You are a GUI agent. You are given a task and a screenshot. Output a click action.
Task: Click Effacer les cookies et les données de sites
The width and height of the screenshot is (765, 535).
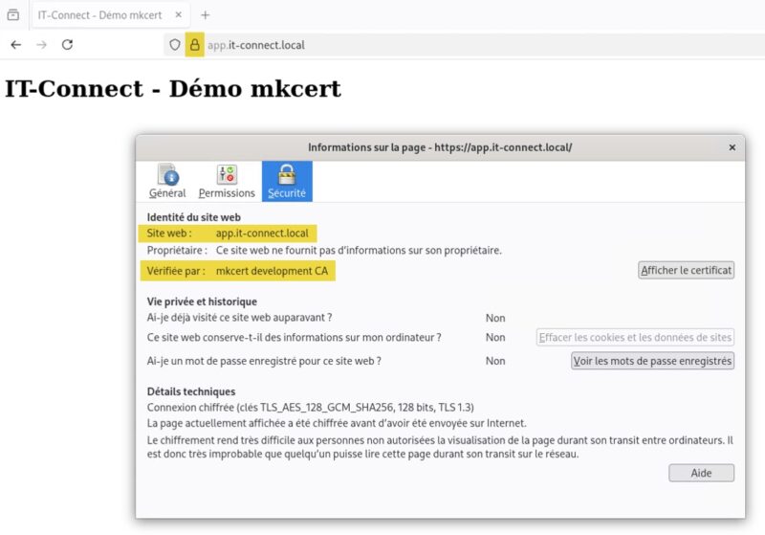(635, 337)
